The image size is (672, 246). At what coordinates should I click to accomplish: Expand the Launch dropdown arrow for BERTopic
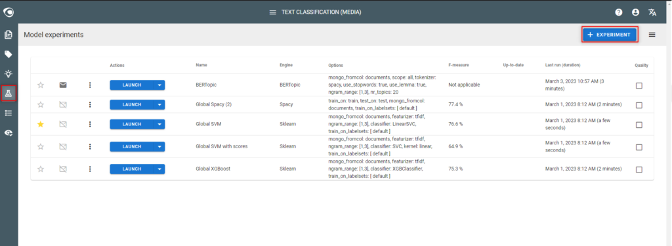(159, 85)
